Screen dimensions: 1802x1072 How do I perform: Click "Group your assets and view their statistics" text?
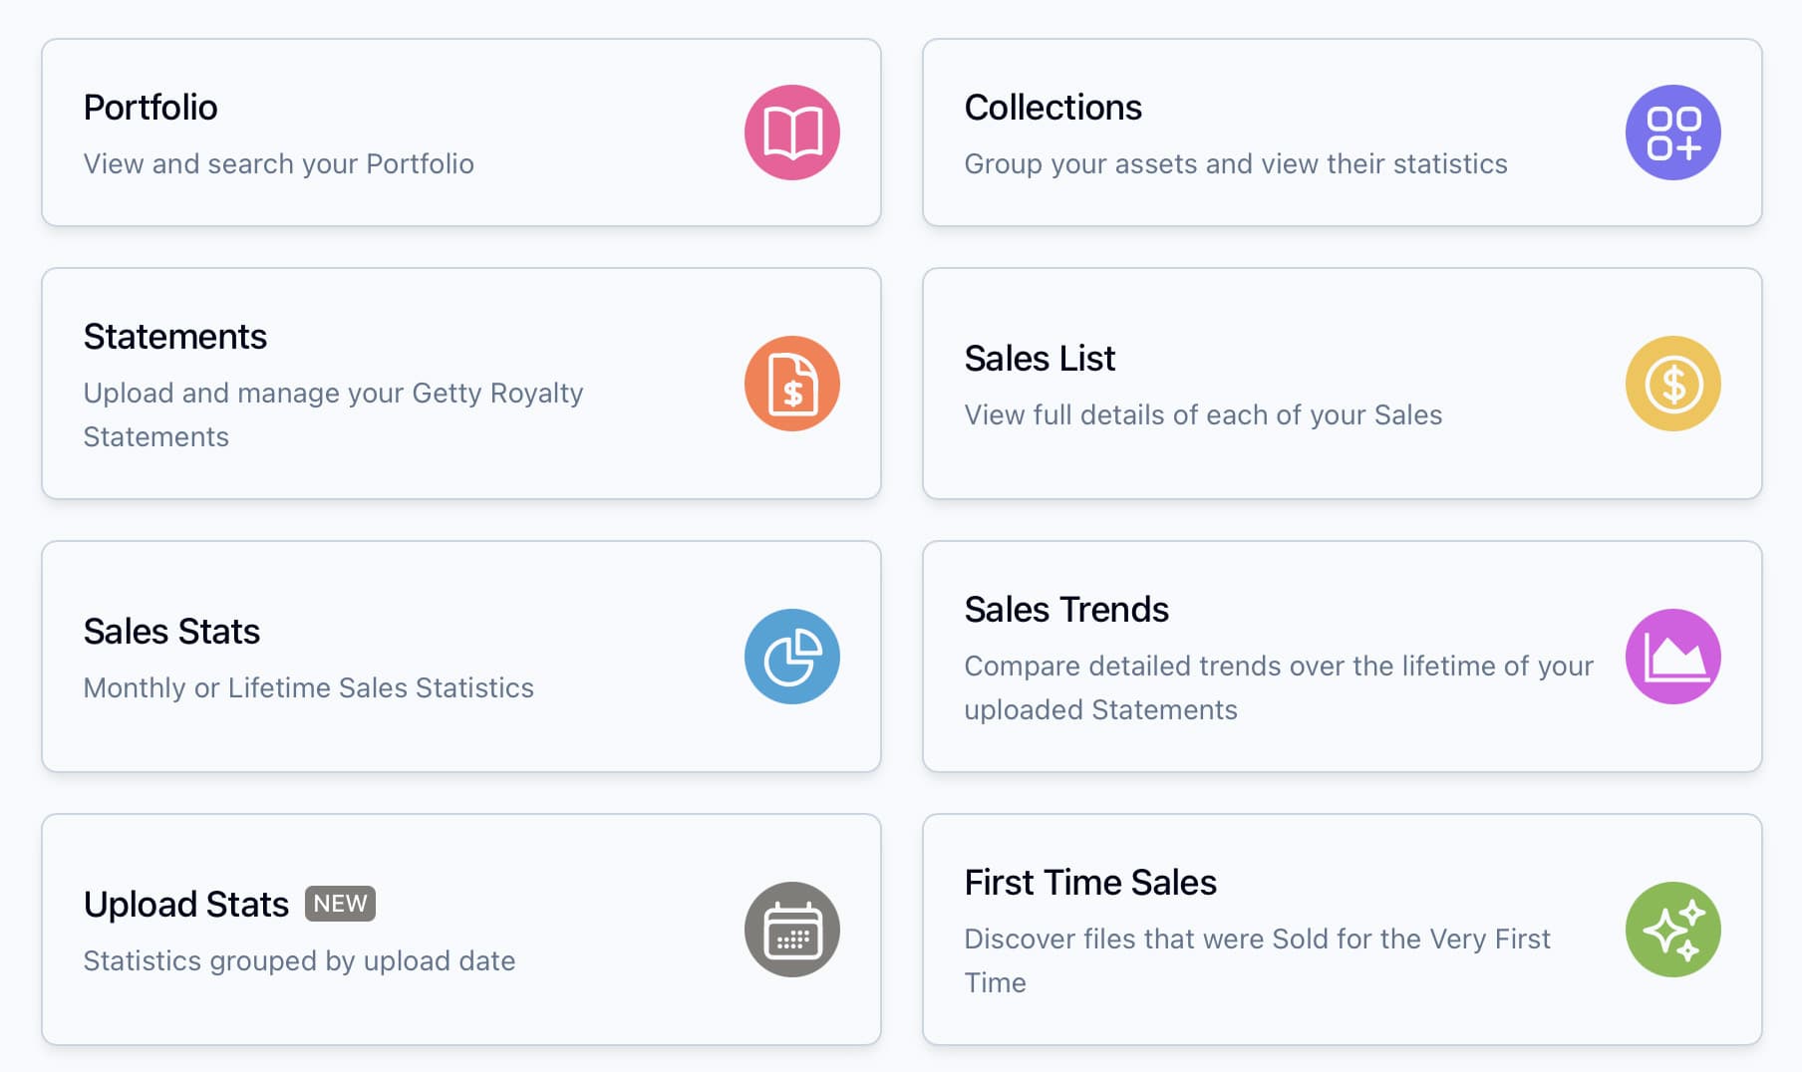click(1236, 164)
